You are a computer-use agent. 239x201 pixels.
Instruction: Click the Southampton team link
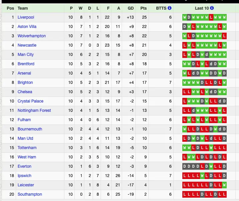tap(30, 194)
